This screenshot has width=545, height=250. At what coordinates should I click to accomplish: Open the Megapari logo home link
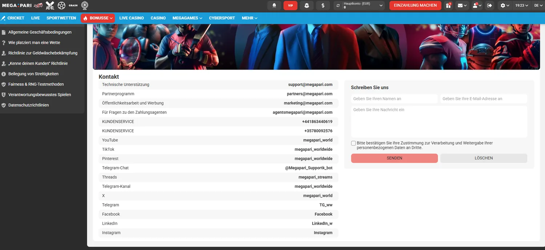tap(17, 5)
